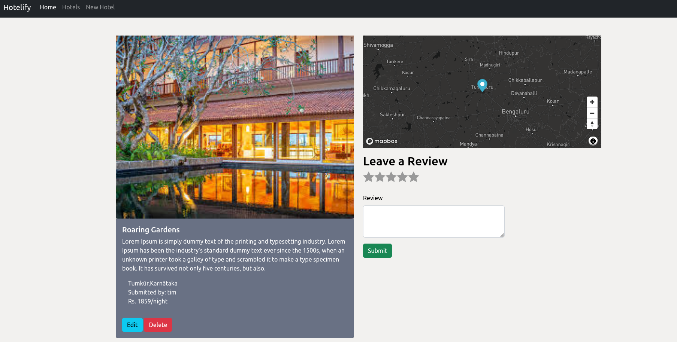Click inside the Review text box

(433, 221)
